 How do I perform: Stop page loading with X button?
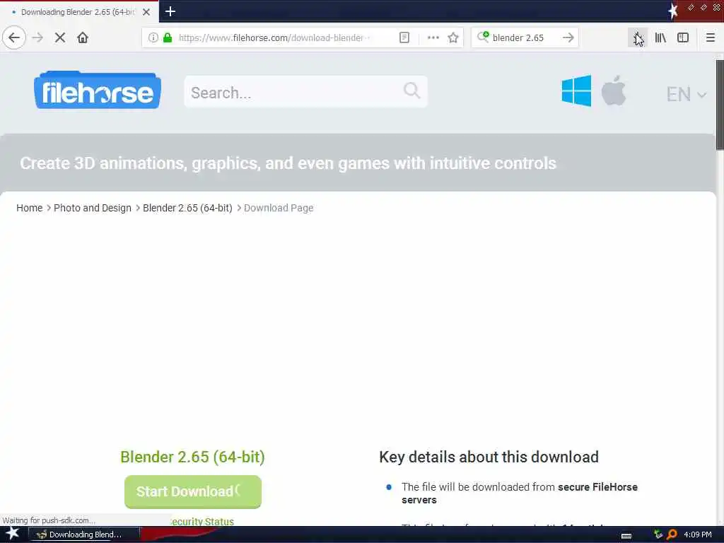click(60, 37)
